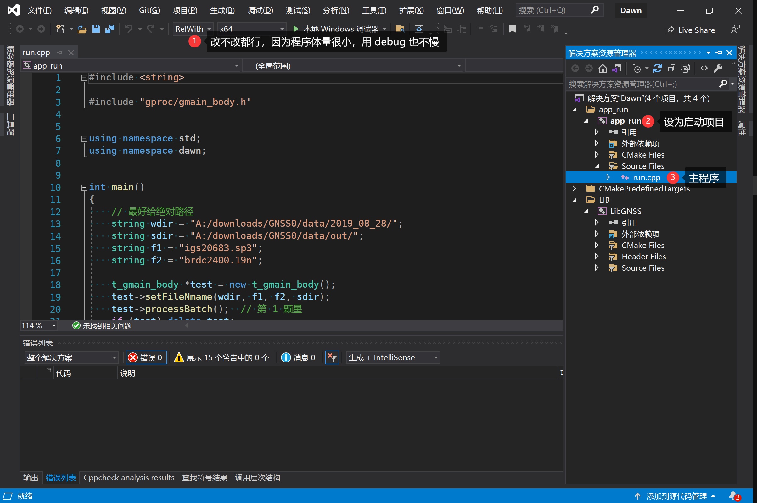Click the Open File toolbar icon
Viewport: 757px width, 503px height.
pos(82,29)
